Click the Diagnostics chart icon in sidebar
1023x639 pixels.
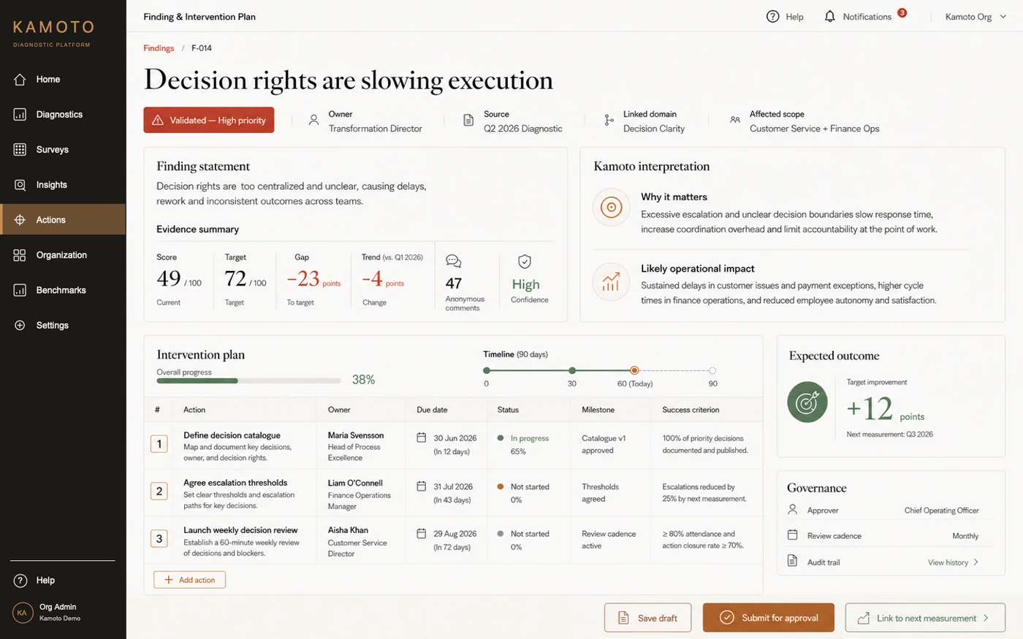click(20, 115)
